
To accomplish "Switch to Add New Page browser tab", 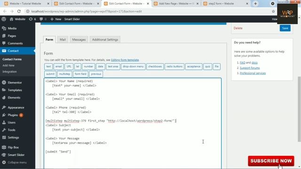I will [x=176, y=4].
